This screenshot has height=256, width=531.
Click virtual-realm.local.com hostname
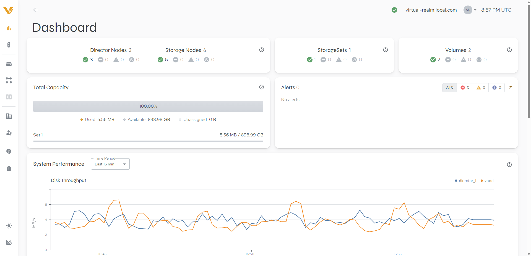(431, 10)
